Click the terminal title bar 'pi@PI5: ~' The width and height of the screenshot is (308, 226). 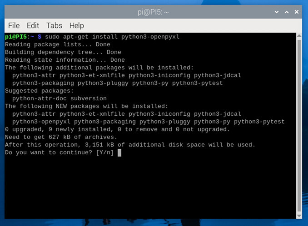(153, 12)
